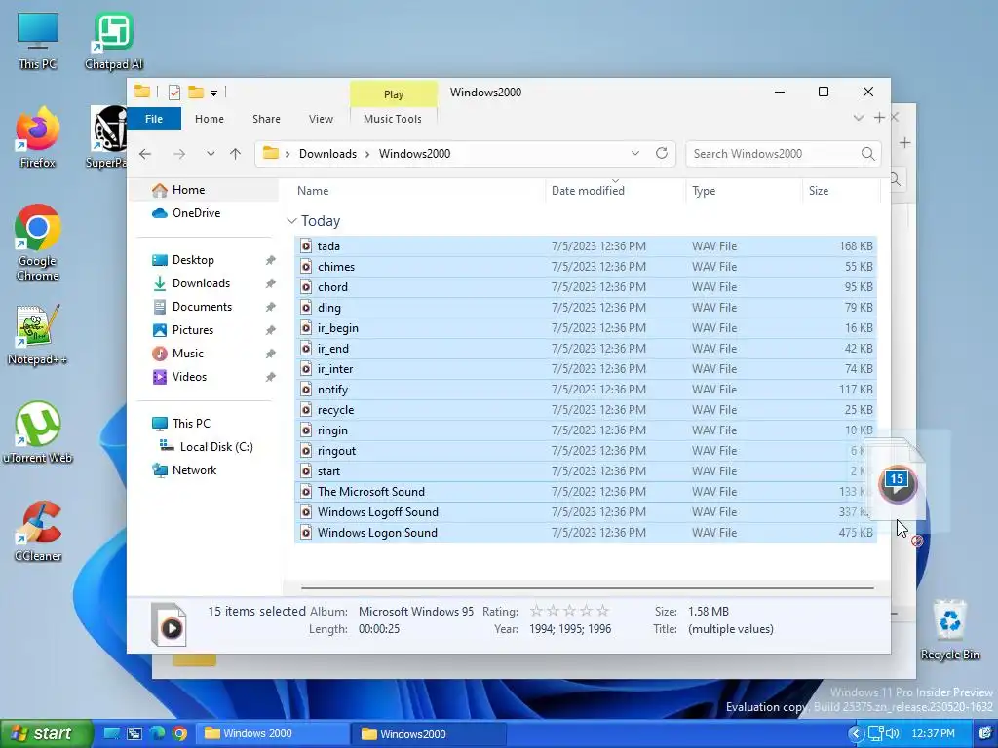The image size is (998, 748).
Task: Select The Microsoft Sound file
Action: (x=586, y=492)
